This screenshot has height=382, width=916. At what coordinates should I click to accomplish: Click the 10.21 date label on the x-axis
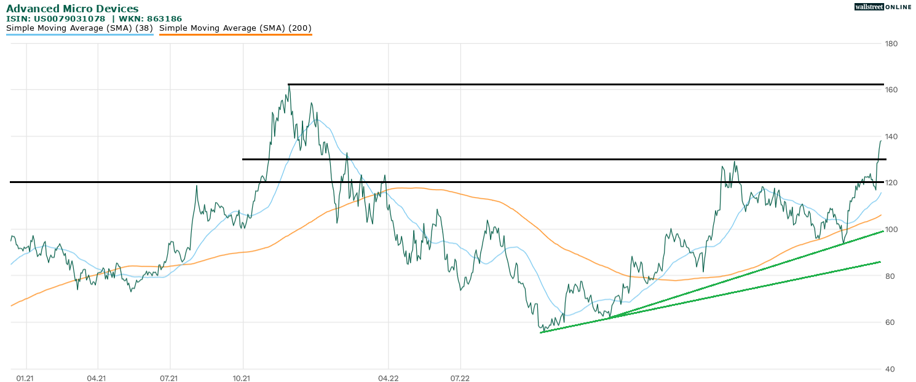tap(243, 378)
